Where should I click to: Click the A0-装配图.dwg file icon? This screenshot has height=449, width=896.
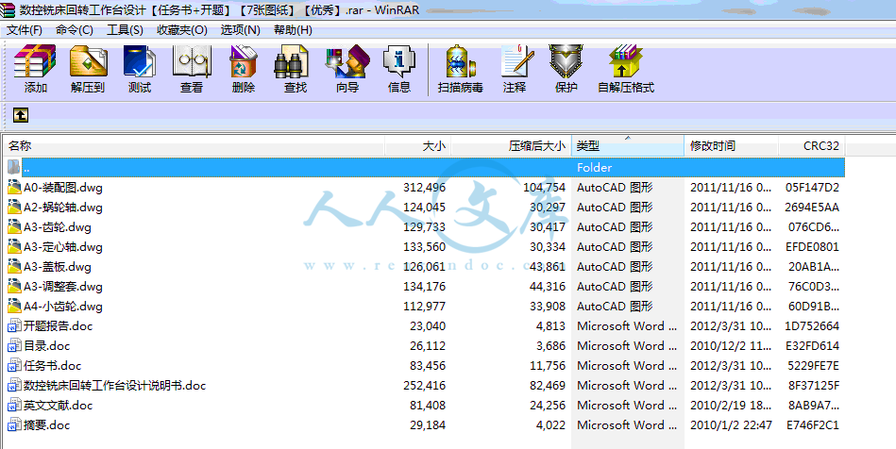(14, 188)
